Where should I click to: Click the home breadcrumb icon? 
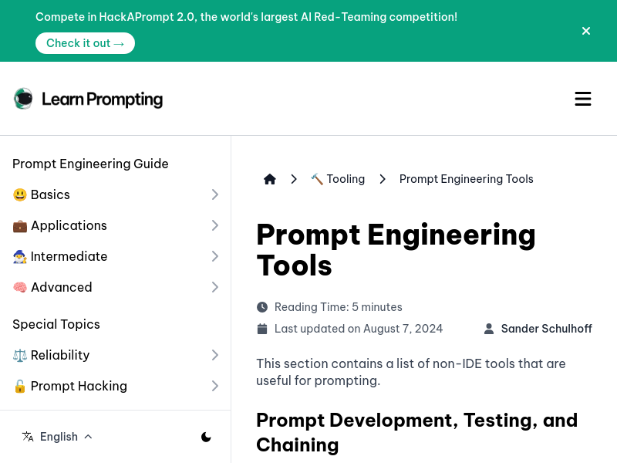270,179
